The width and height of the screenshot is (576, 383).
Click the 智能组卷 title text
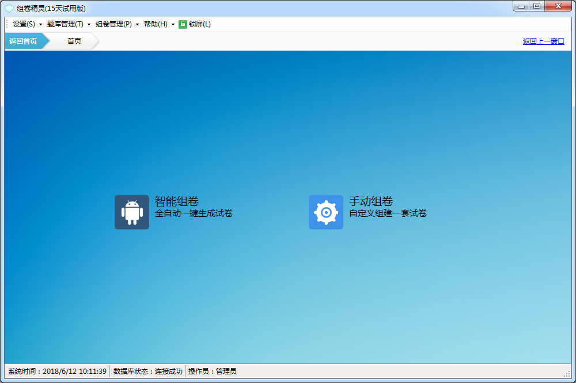click(x=176, y=201)
